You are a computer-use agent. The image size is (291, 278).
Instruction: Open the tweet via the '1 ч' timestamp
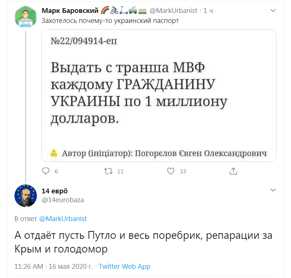[209, 11]
